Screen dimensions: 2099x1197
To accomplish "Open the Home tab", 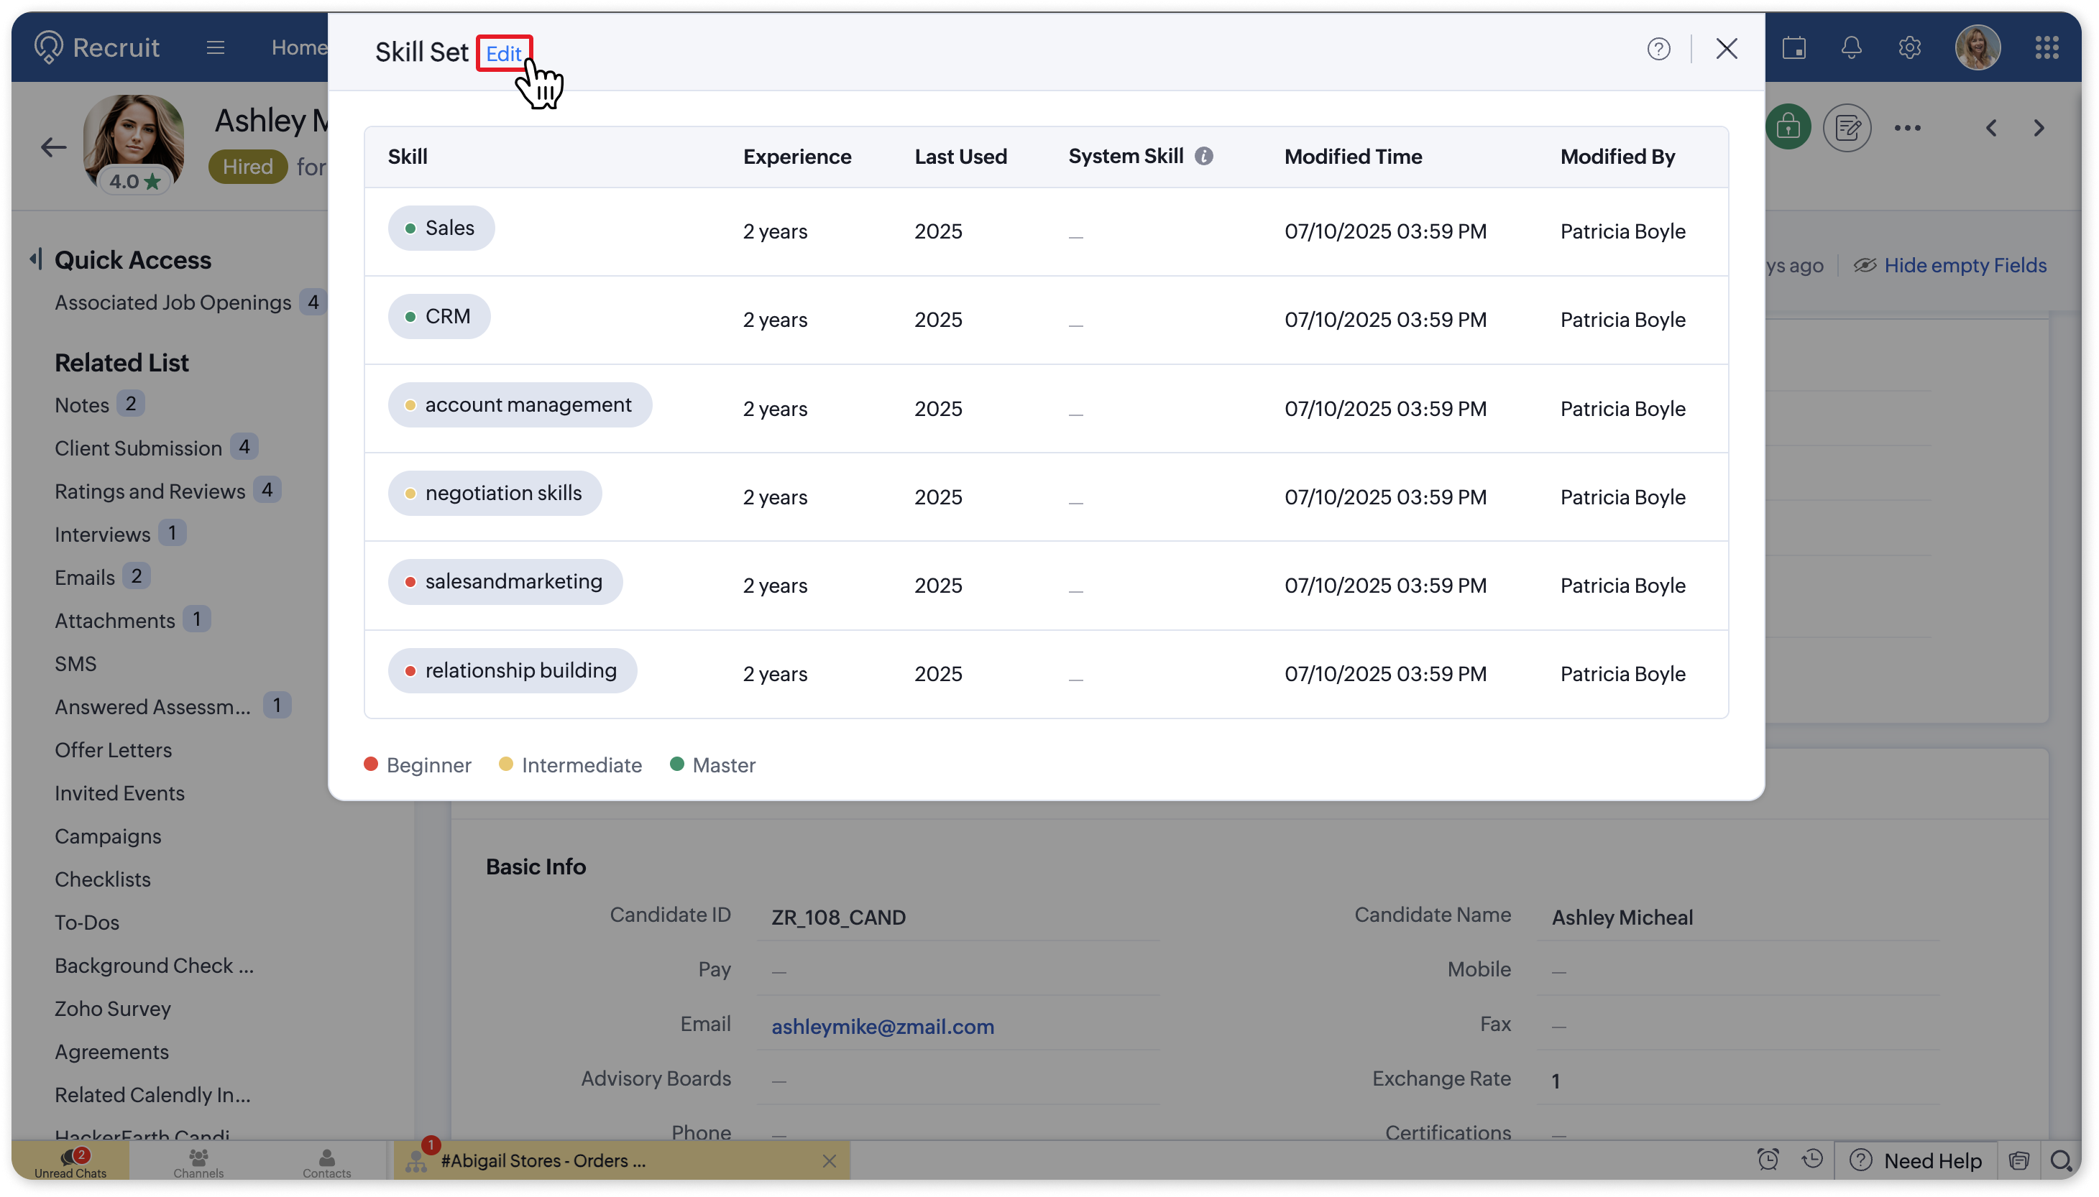I will tap(298, 47).
